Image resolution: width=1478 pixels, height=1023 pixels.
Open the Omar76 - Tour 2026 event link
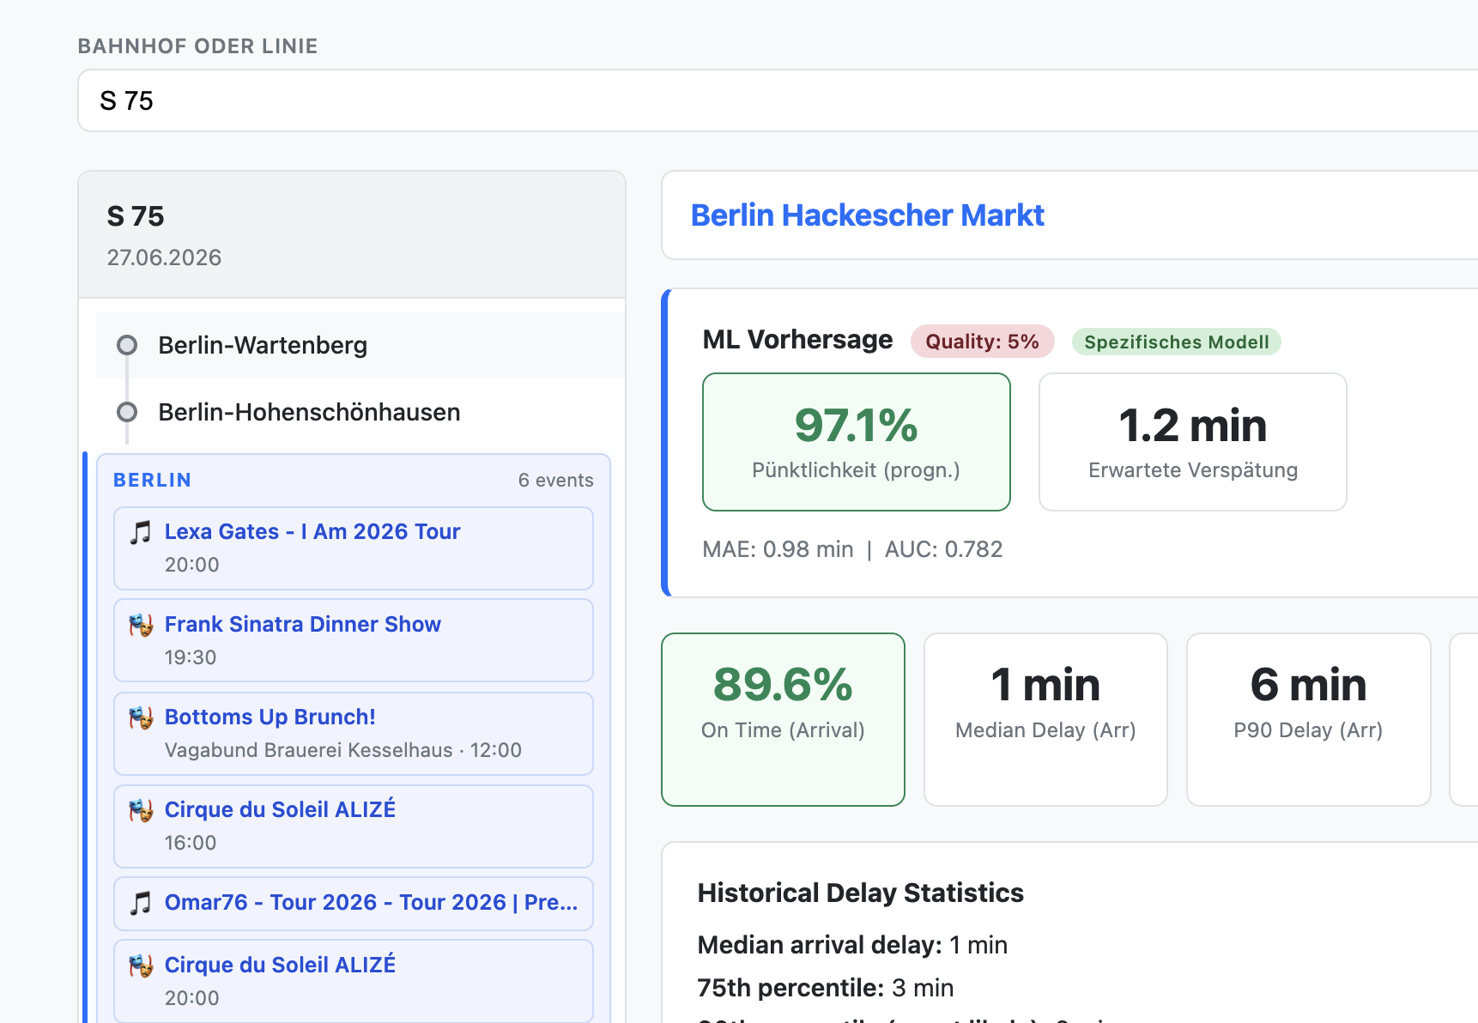[371, 903]
